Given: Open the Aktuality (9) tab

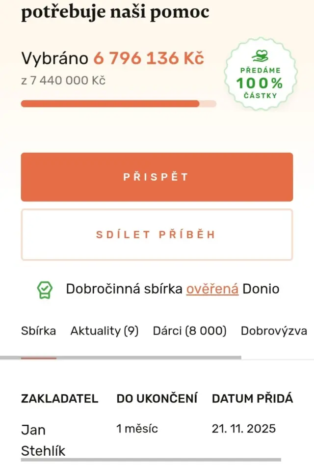Looking at the screenshot, I should (x=105, y=331).
